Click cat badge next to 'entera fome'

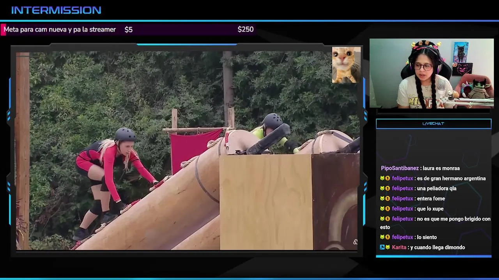[382, 199]
